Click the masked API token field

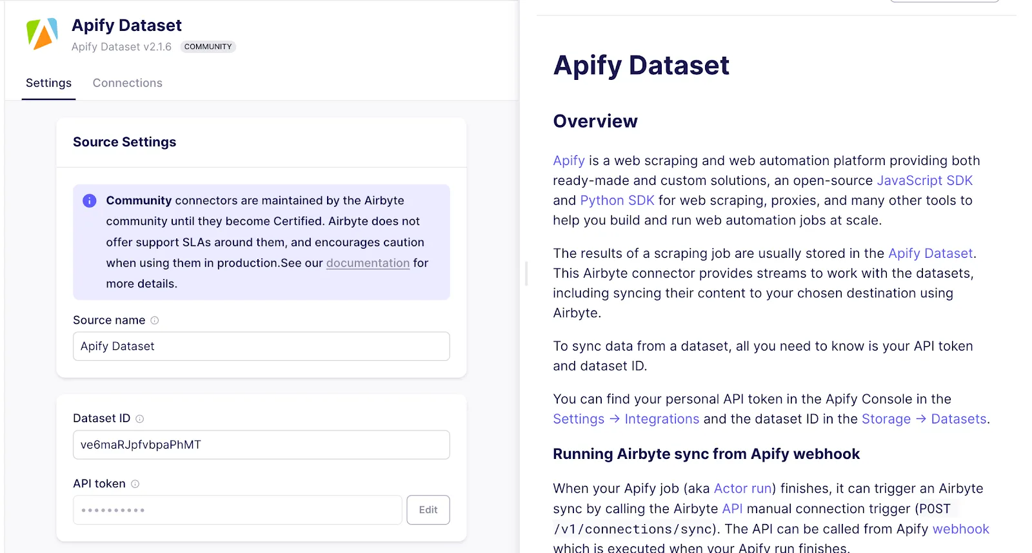pos(237,510)
